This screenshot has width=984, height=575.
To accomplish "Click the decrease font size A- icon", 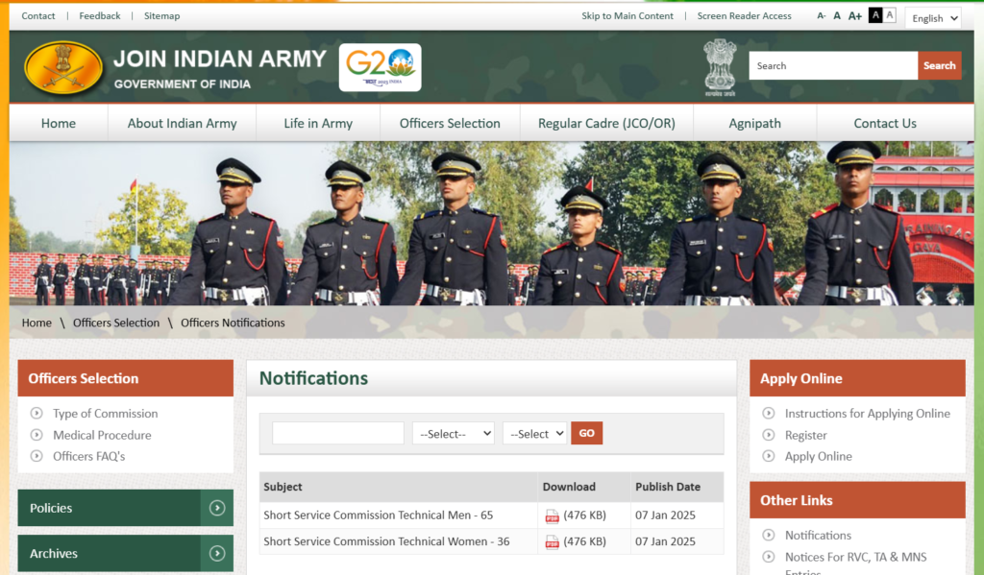I will 820,15.
